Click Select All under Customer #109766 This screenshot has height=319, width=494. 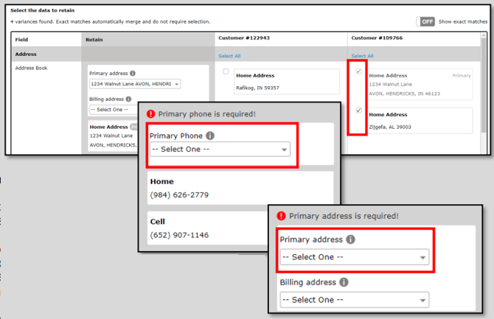(362, 56)
